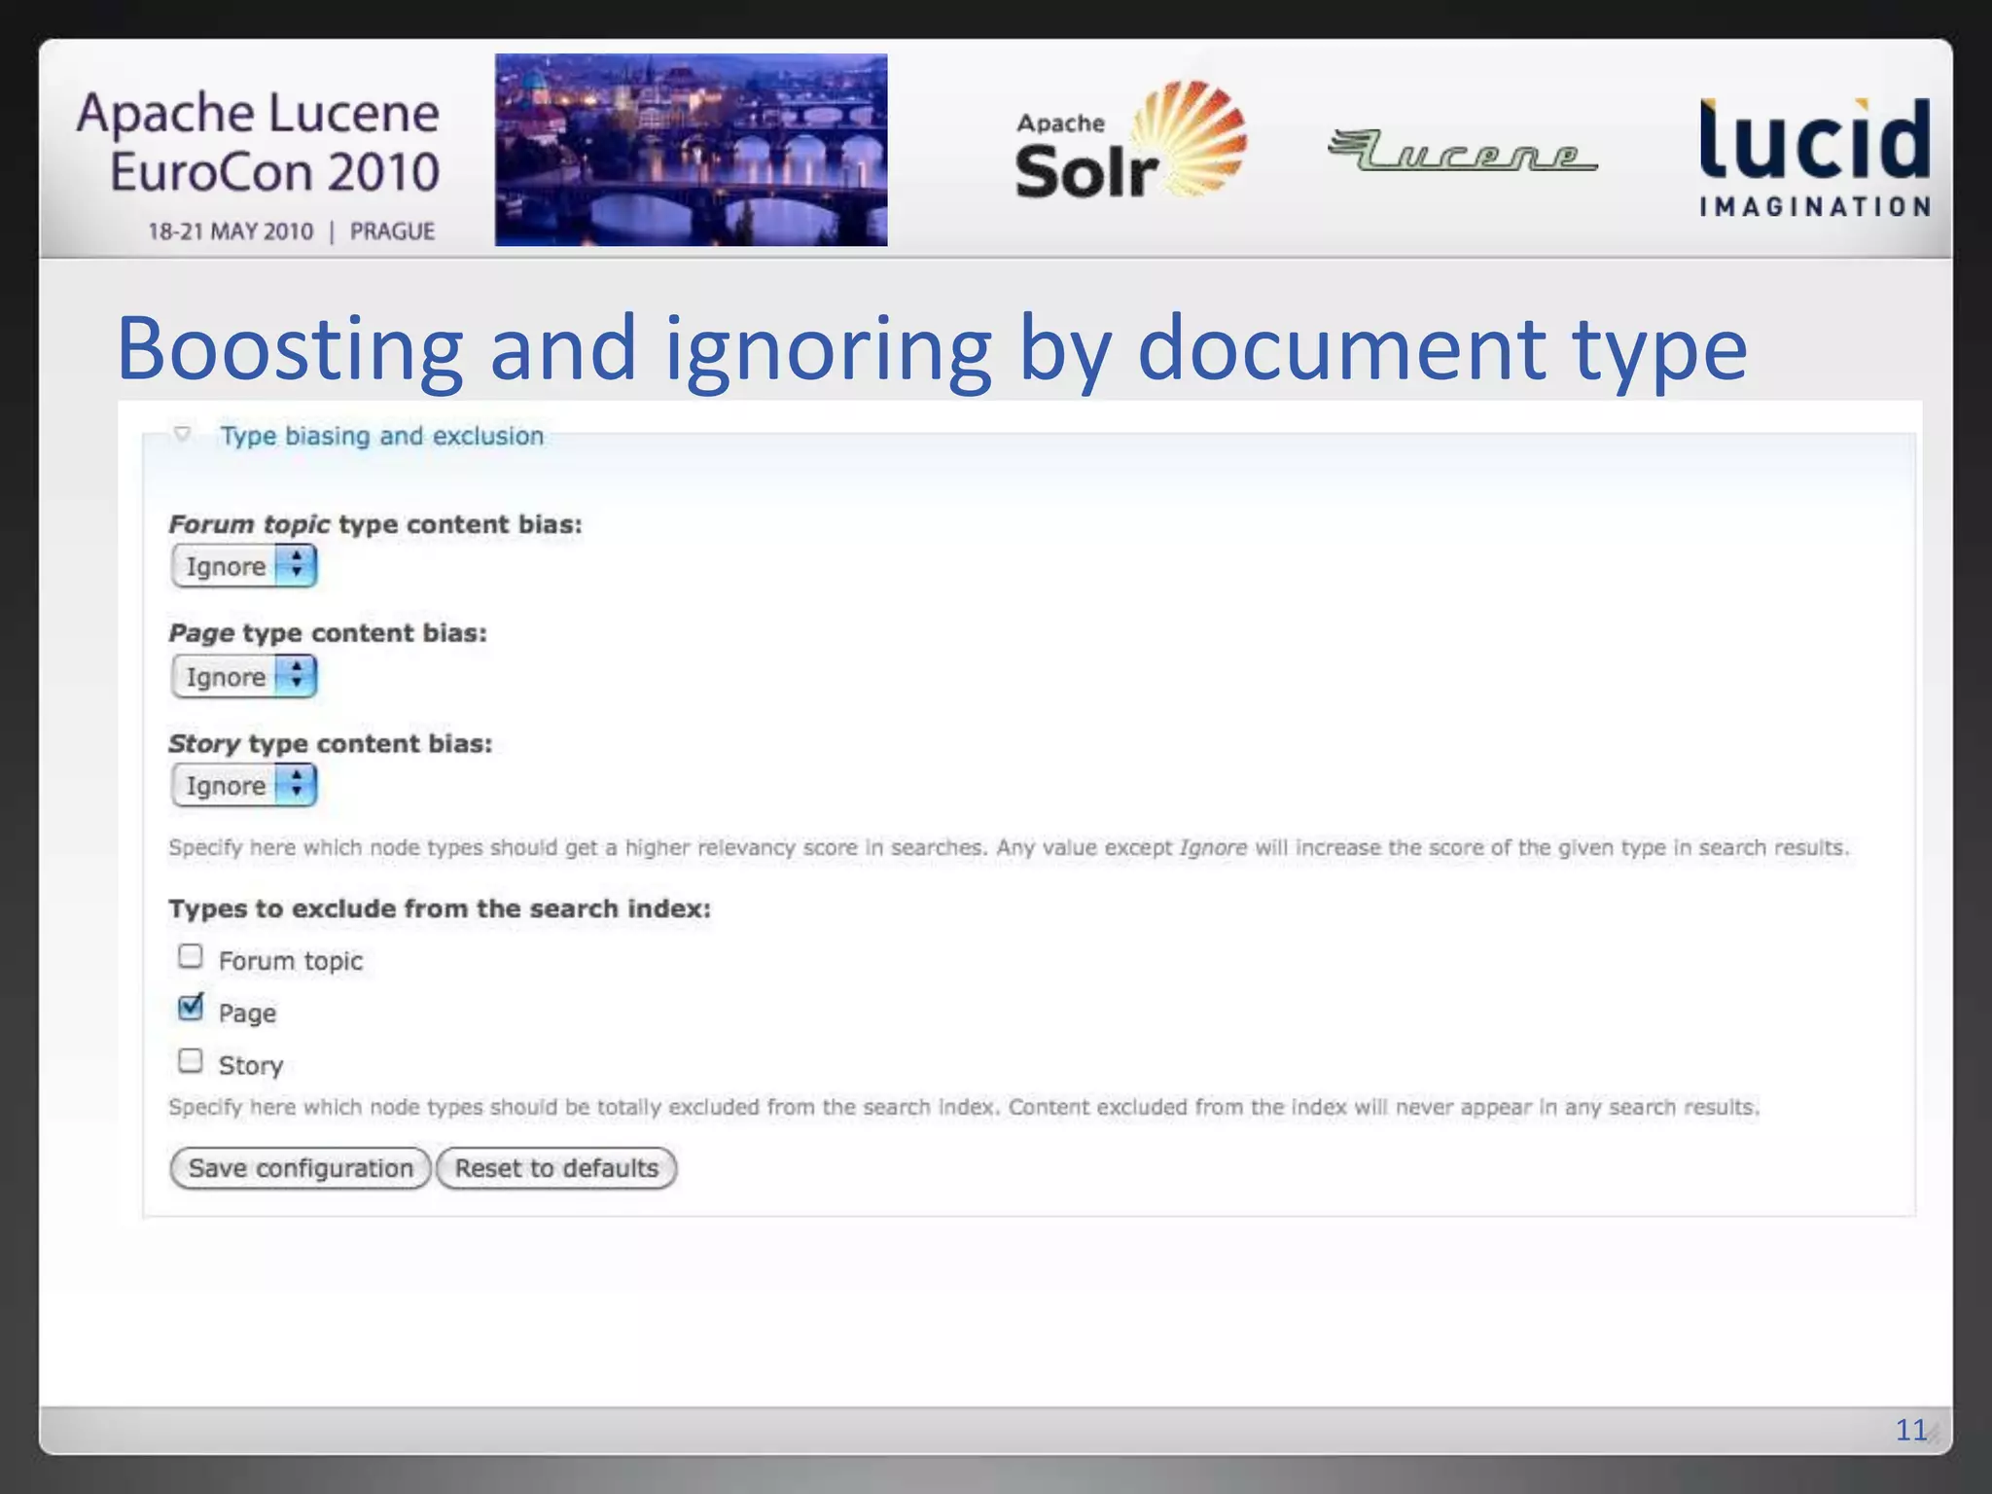Viewport: 1992px width, 1494px height.
Task: Click the Apache Solr logo
Action: coord(1130,140)
